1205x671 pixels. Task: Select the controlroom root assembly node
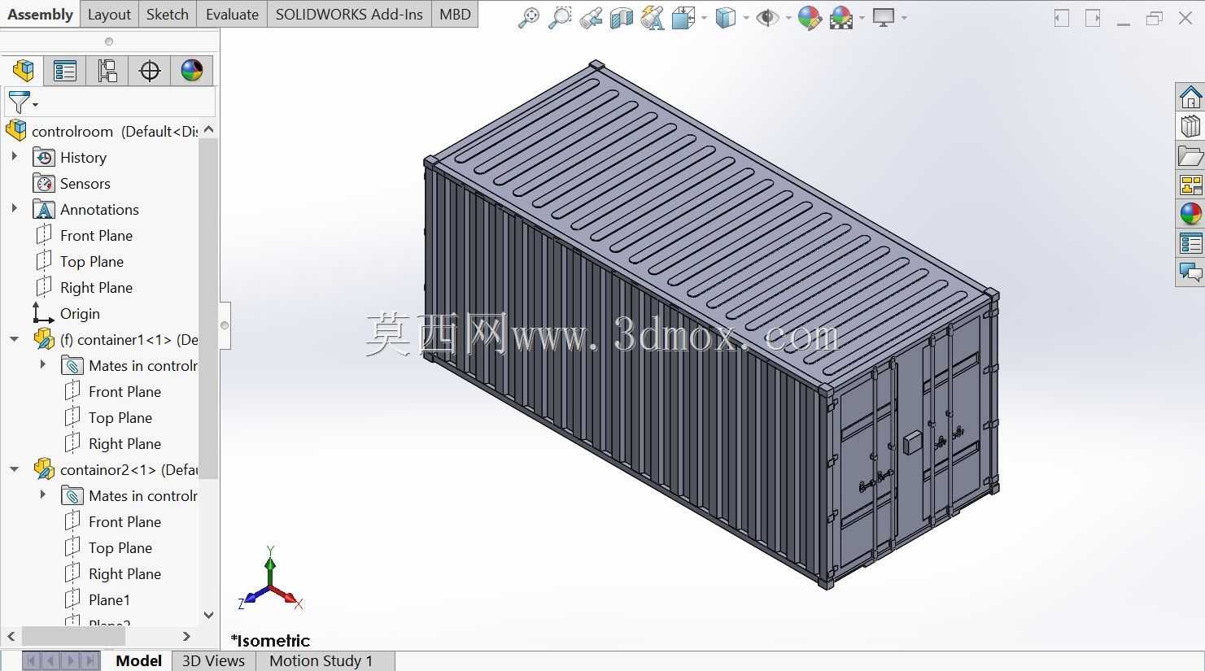(x=101, y=131)
